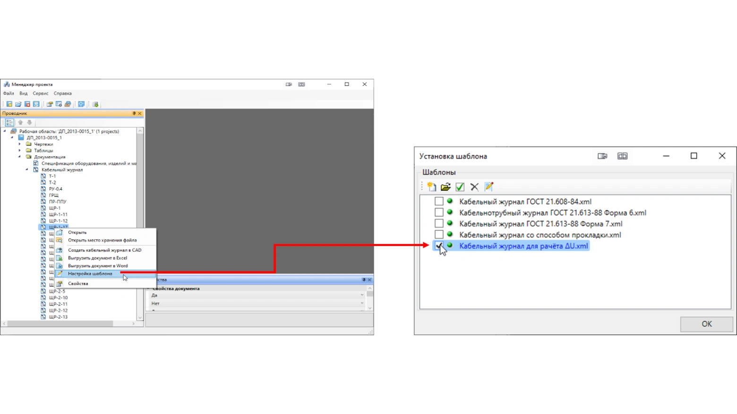Click the move up arrow in Проводник toolbar
Image resolution: width=737 pixels, height=414 pixels.
[20, 123]
